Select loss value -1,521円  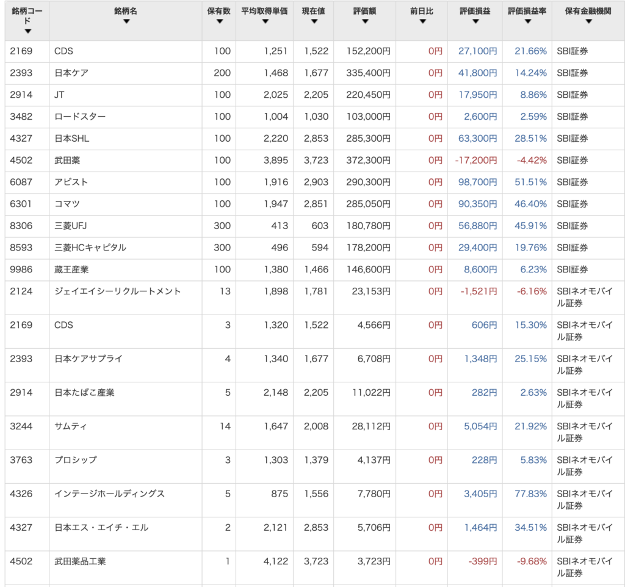[479, 291]
